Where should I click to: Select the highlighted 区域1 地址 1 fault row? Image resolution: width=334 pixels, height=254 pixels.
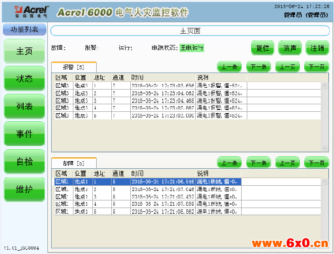click(x=147, y=181)
